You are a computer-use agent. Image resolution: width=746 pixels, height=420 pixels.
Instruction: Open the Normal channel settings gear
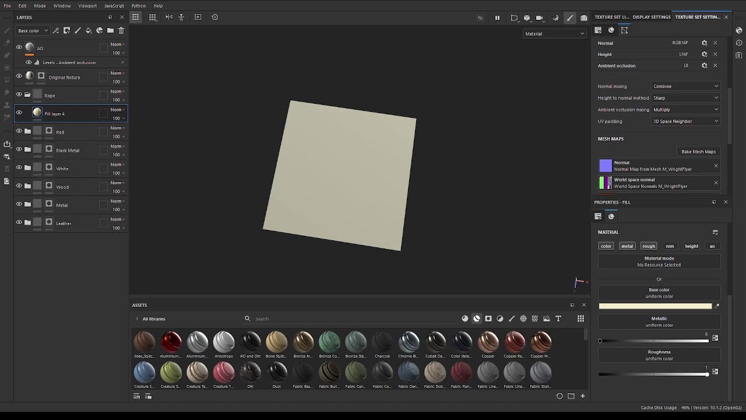pyautogui.click(x=704, y=43)
